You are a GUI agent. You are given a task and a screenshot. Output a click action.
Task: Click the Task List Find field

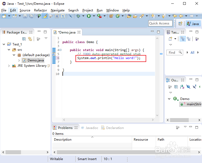[x=175, y=52]
